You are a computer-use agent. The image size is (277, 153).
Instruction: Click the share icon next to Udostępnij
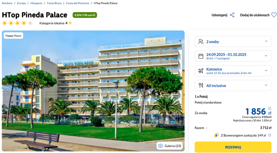coord(232,15)
